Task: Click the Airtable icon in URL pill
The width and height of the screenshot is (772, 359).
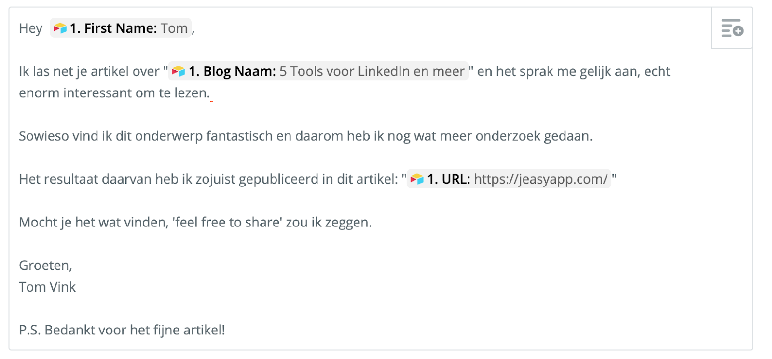Action: tap(417, 179)
